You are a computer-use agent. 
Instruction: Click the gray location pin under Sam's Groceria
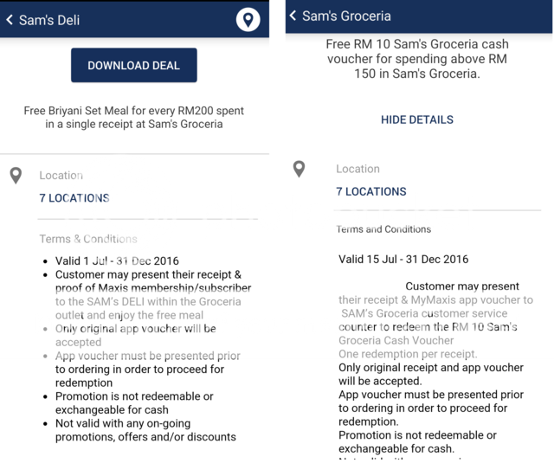pos(299,170)
